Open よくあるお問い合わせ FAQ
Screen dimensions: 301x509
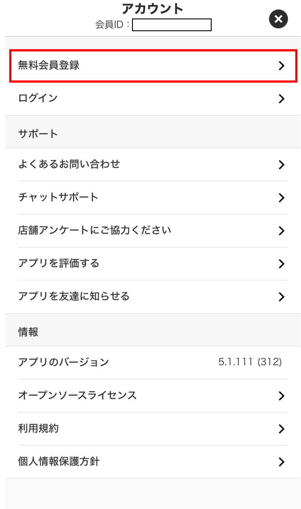tap(69, 164)
